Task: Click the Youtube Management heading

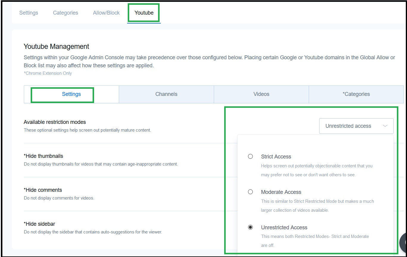Action: 56,46
